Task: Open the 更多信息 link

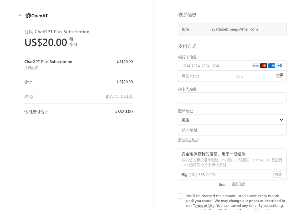Action: pos(238,184)
